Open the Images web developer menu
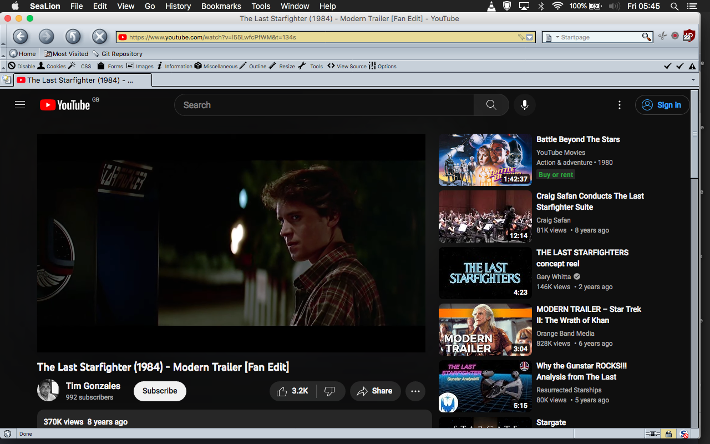The height and width of the screenshot is (444, 710). click(x=140, y=66)
